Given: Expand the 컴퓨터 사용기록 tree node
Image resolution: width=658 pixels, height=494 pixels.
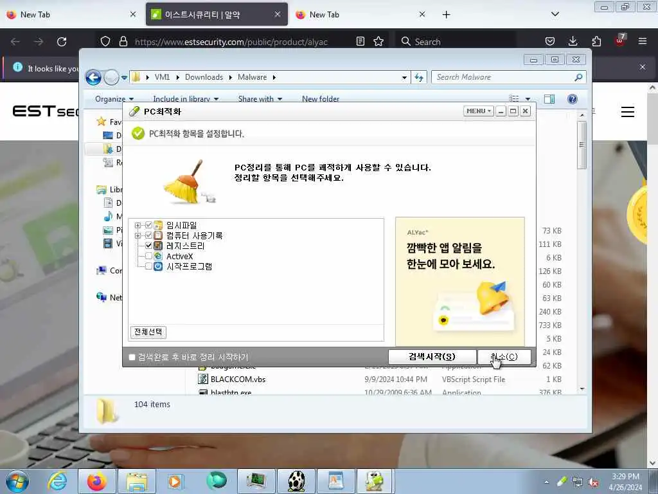Looking at the screenshot, I should [x=138, y=235].
